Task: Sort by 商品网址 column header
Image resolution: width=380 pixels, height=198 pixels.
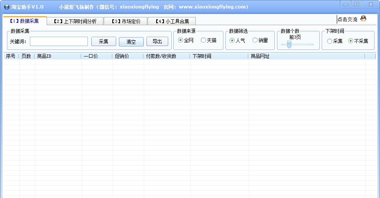Action: 307,56
